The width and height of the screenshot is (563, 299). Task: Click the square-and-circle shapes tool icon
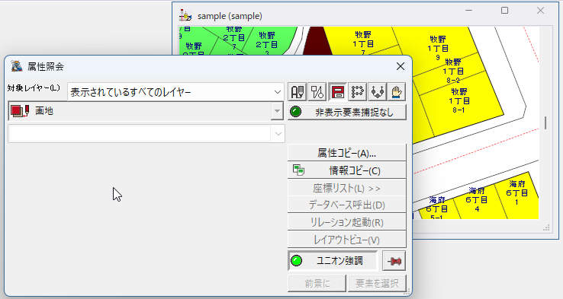point(317,92)
